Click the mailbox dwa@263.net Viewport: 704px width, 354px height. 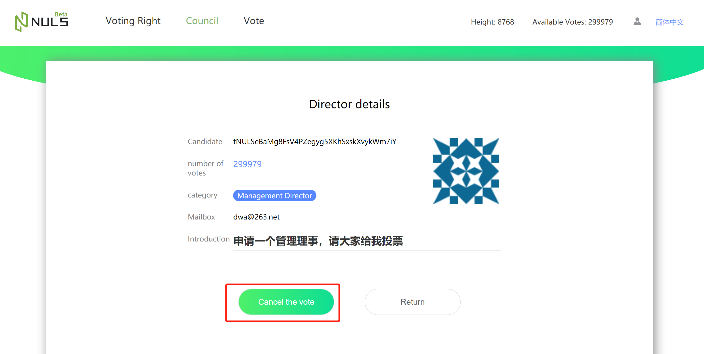[256, 217]
